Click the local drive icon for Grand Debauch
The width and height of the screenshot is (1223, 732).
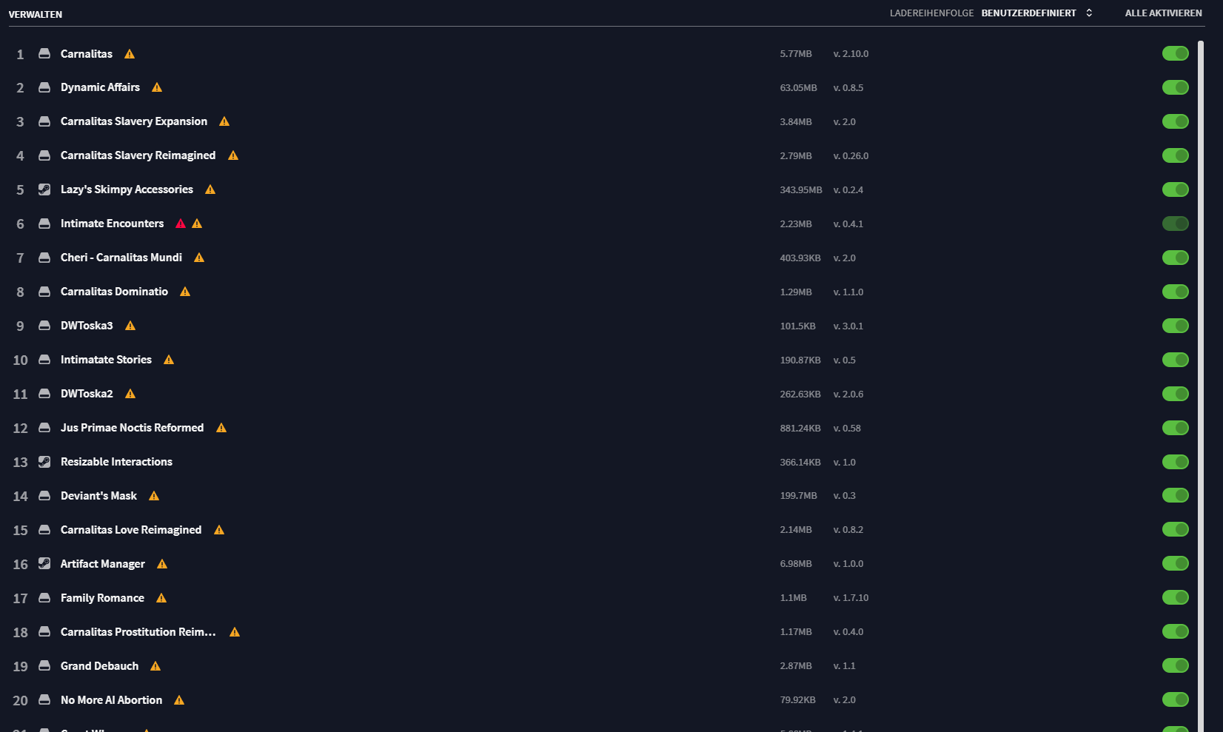tap(44, 666)
